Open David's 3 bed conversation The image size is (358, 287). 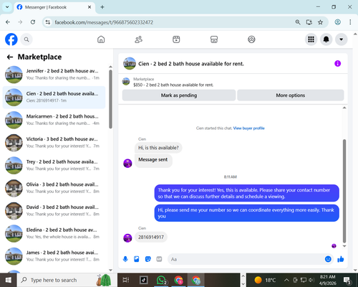(x=54, y=211)
